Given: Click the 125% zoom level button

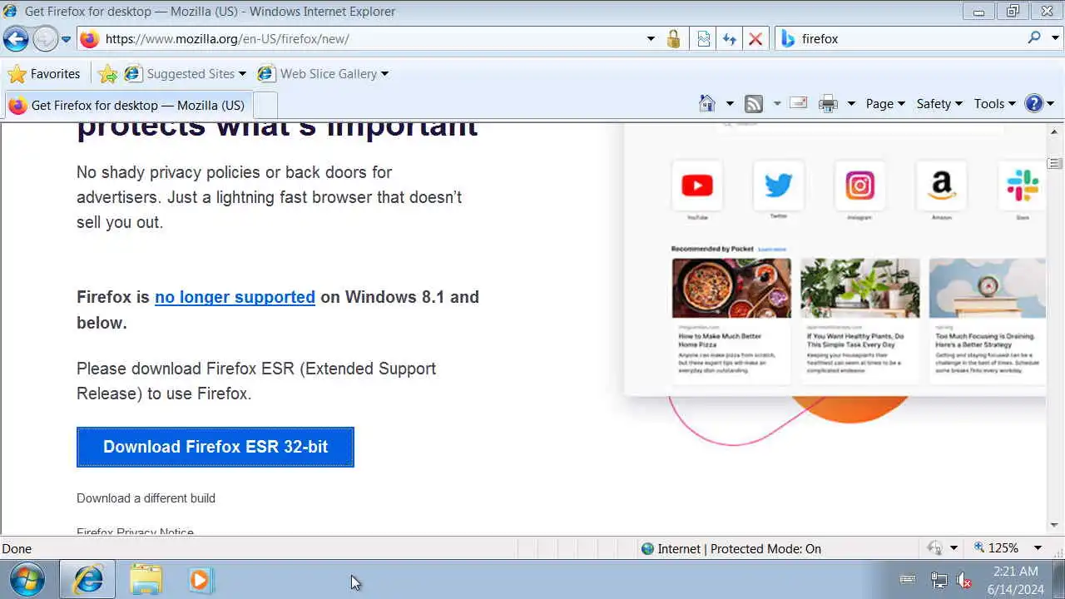Looking at the screenshot, I should 996,547.
